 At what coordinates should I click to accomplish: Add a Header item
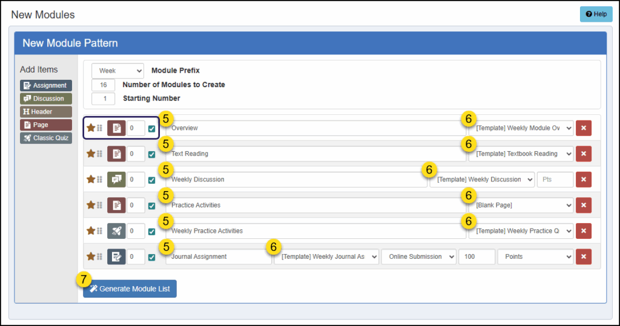coord(46,111)
